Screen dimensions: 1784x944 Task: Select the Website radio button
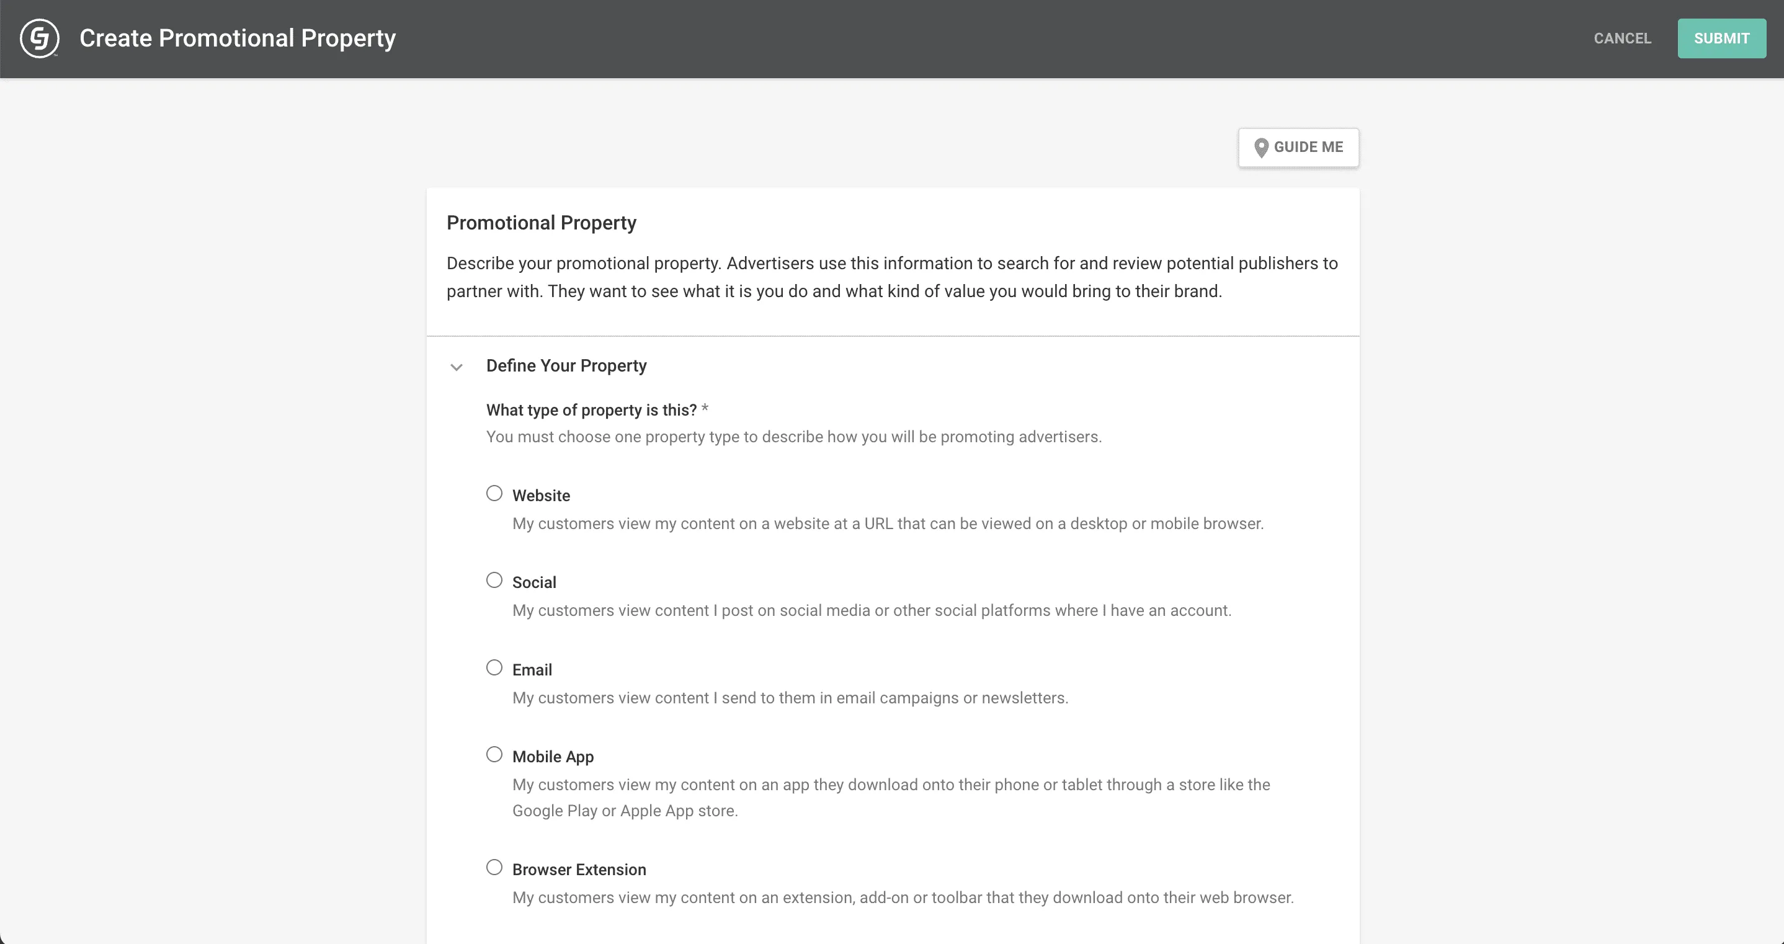coord(494,493)
